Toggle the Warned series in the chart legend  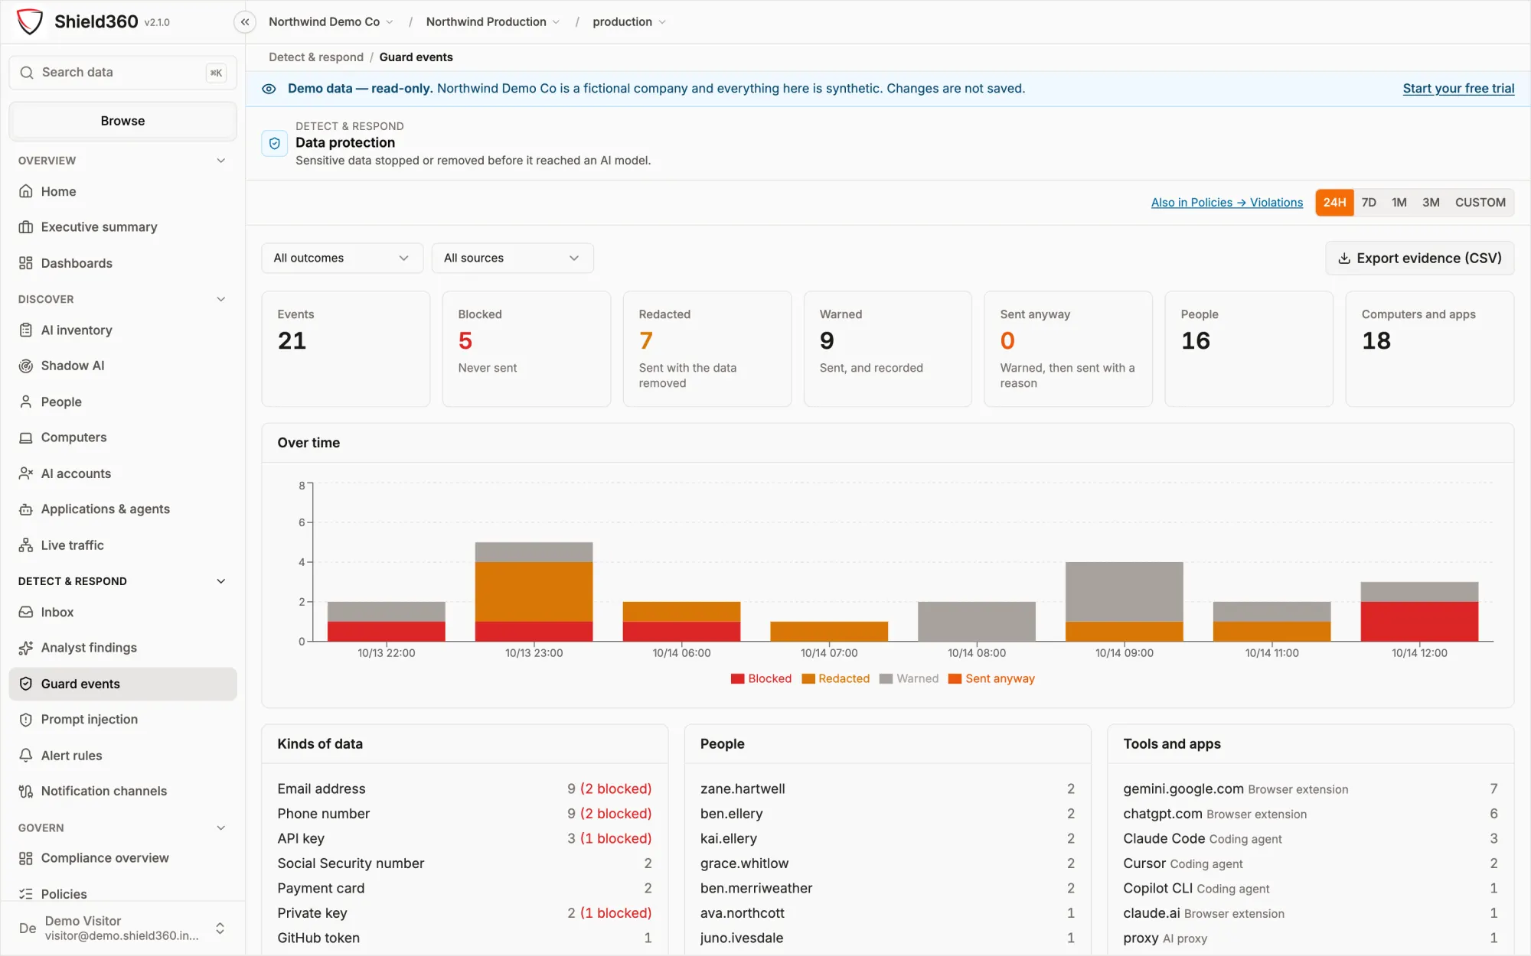[x=909, y=678]
